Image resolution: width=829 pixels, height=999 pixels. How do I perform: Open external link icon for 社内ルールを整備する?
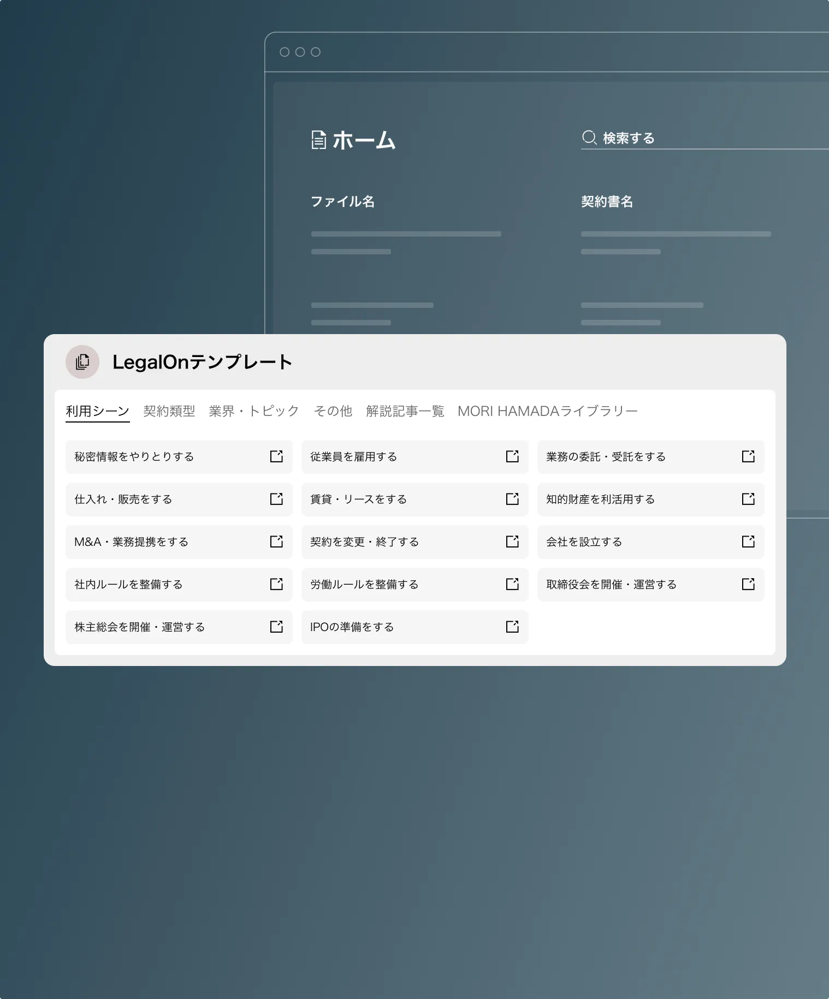[x=276, y=584]
